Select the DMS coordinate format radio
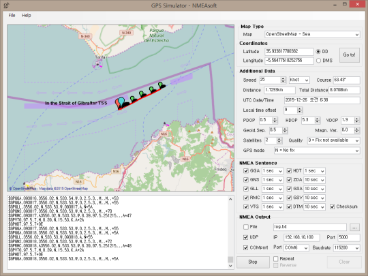The height and width of the screenshot is (276, 368). pos(318,61)
